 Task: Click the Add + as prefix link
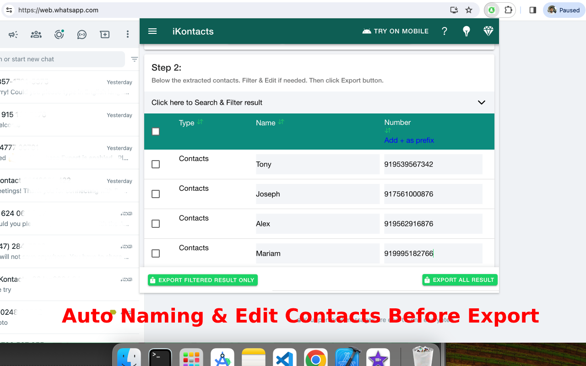[x=409, y=140]
